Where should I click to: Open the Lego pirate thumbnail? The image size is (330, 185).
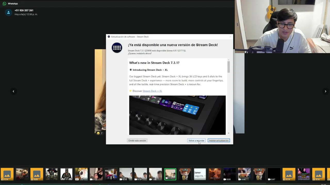click(x=52, y=174)
